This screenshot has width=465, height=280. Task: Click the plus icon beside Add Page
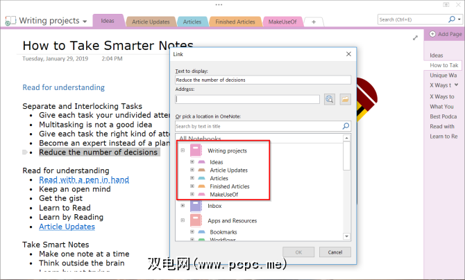click(x=432, y=34)
